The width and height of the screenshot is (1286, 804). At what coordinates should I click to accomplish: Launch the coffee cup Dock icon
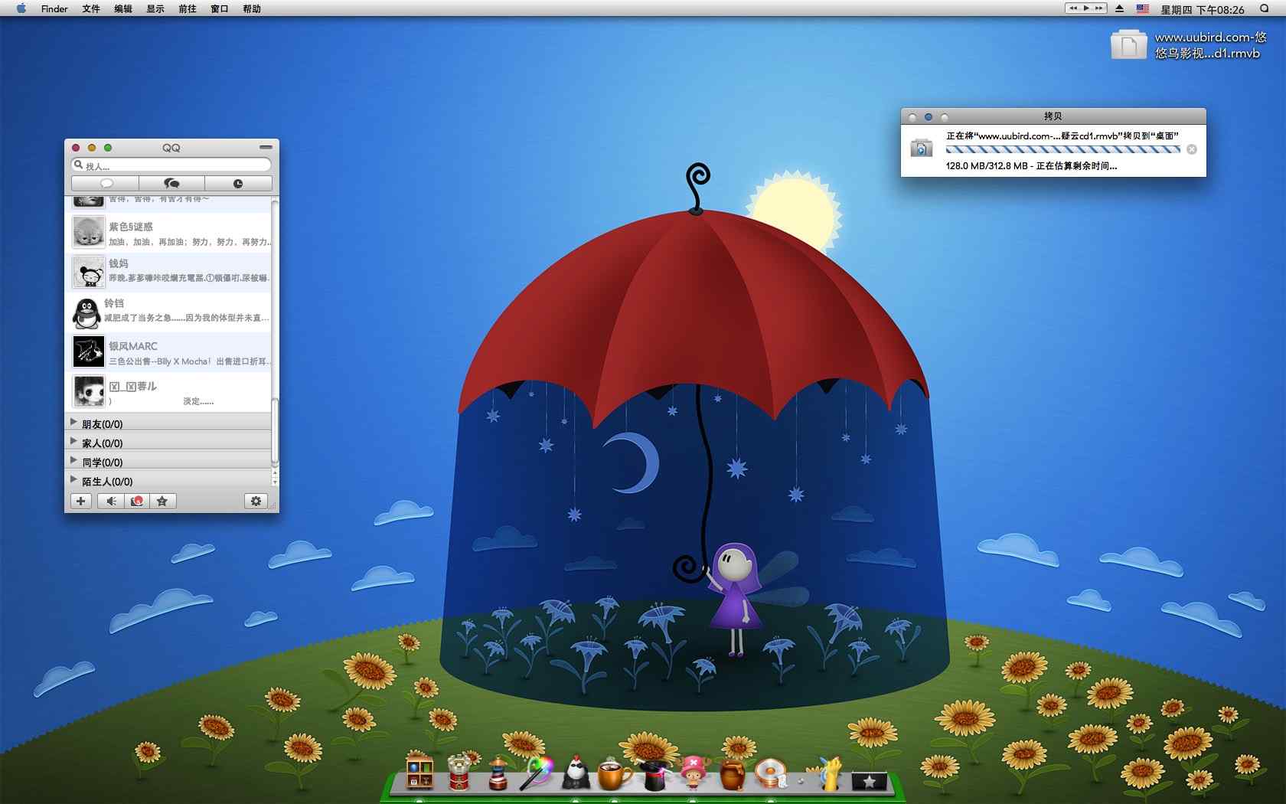pyautogui.click(x=615, y=773)
